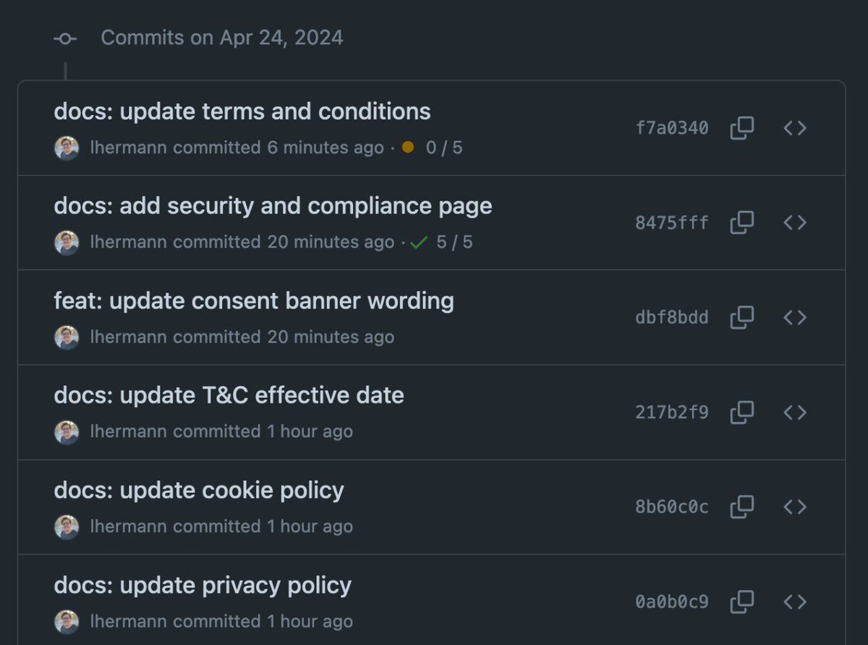
Task: Open commit 'feat: update consent banner wording'
Action: click(x=253, y=301)
